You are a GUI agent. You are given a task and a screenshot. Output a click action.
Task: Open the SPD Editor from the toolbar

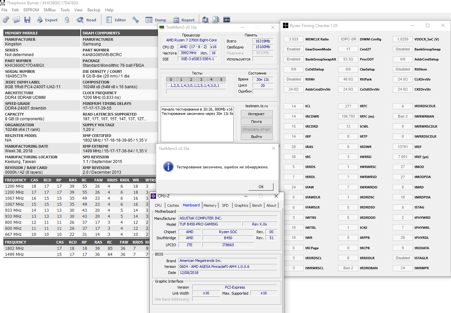(x=116, y=20)
